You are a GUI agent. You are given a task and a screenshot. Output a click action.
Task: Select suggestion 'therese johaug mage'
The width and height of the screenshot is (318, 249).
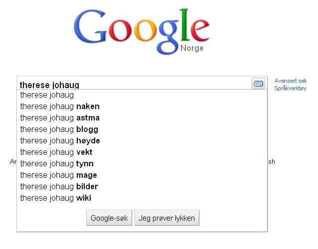point(142,175)
